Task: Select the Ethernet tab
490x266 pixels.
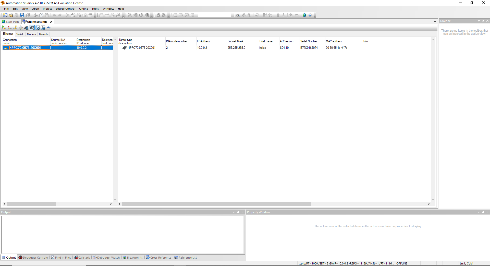Action: 8,34
